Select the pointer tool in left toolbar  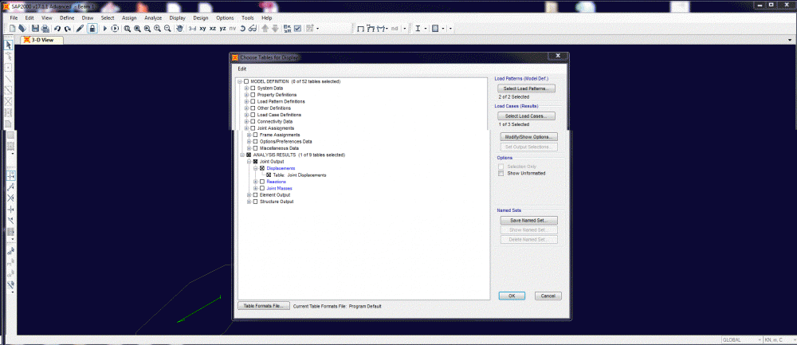9,45
